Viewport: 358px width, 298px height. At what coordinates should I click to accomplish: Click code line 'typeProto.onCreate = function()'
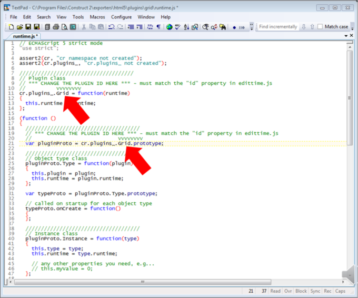[x=73, y=208]
